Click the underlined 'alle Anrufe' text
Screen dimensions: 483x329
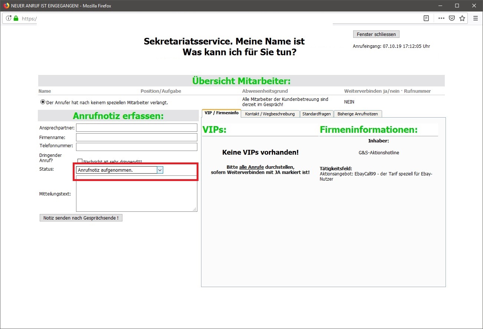(252, 167)
